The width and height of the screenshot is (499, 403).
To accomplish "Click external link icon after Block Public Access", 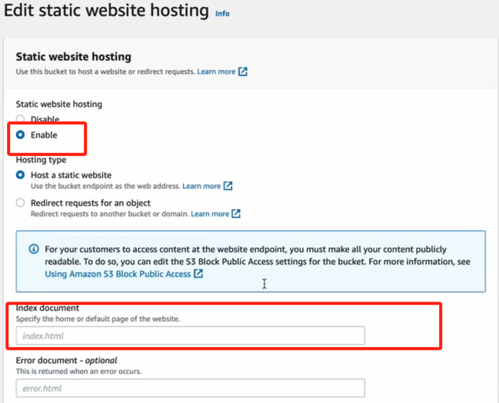I will point(198,273).
